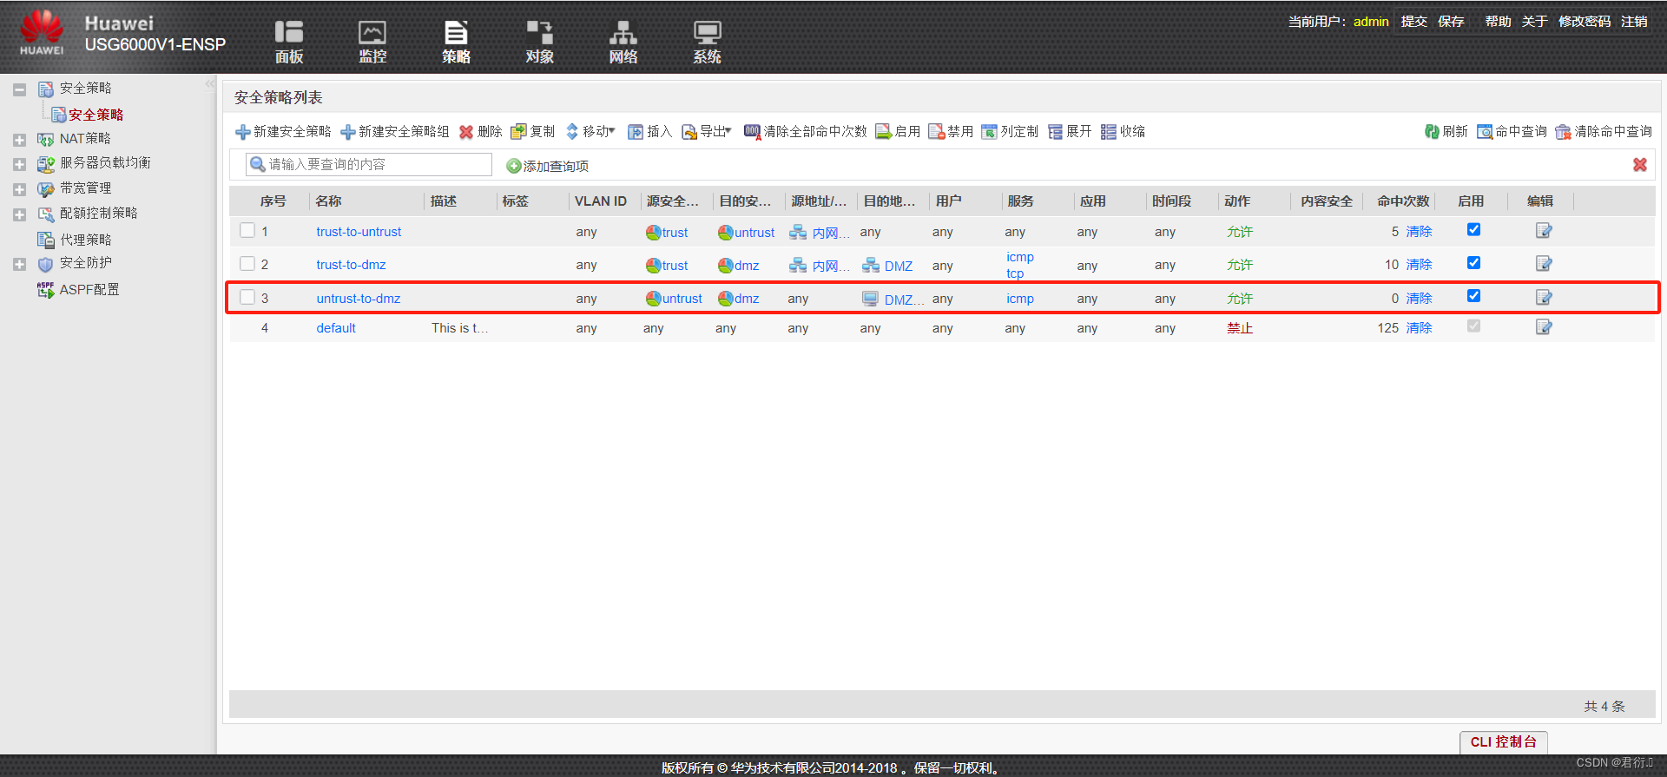Clear hit count for default policy

pos(1419,328)
